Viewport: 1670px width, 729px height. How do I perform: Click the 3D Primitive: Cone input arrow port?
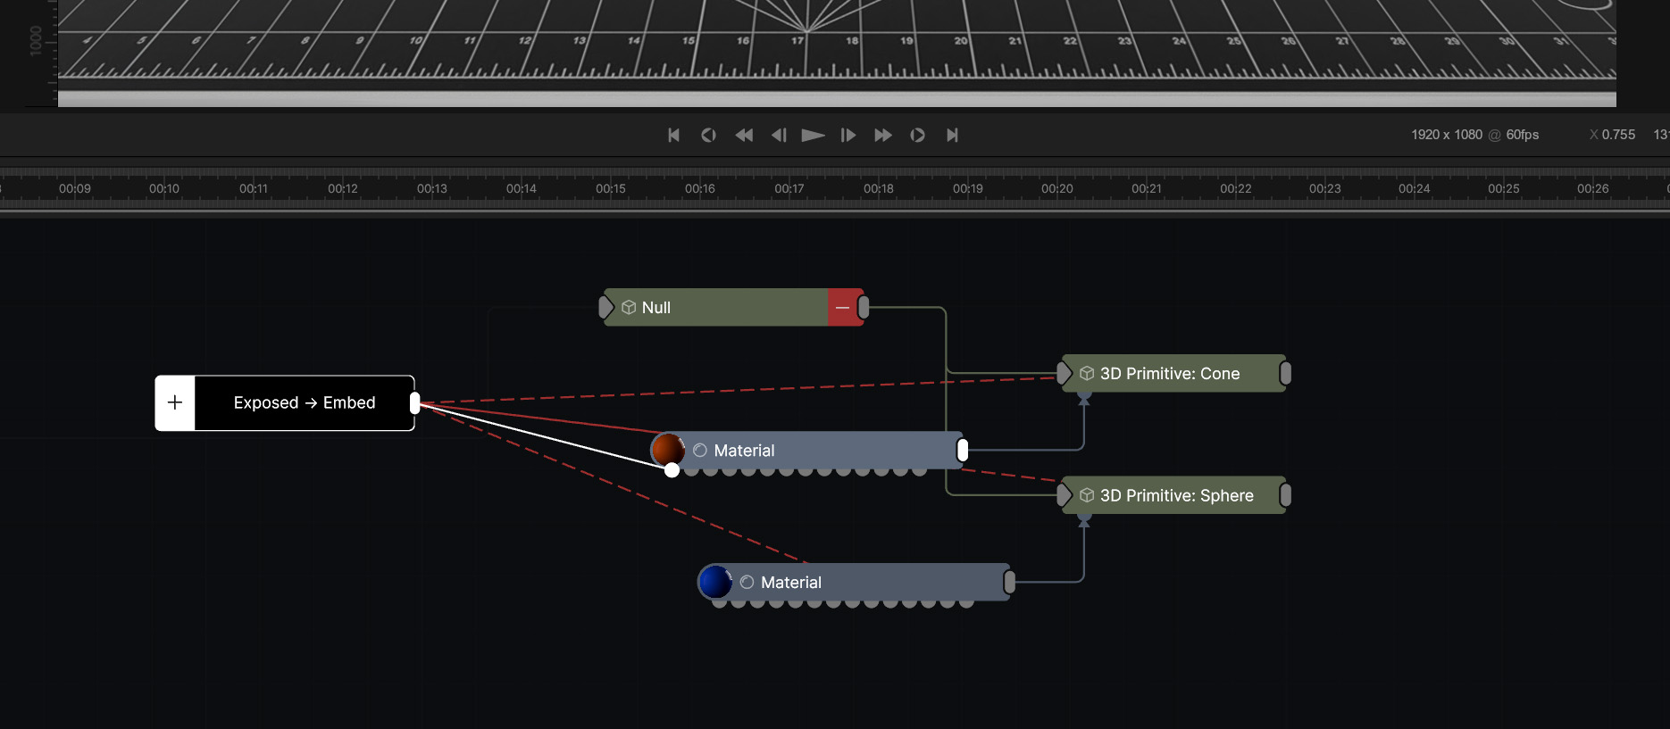[1065, 373]
